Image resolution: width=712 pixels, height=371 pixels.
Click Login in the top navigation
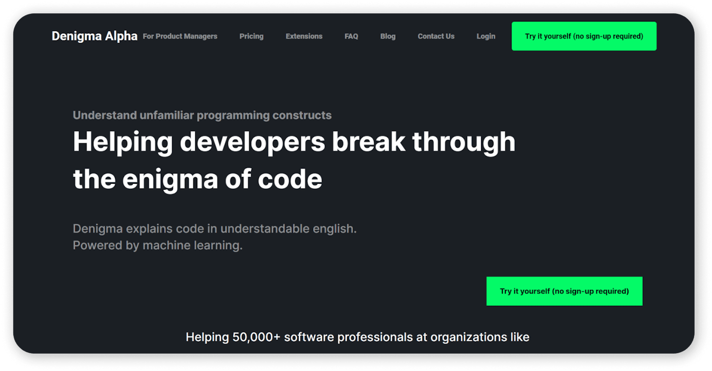click(x=486, y=36)
